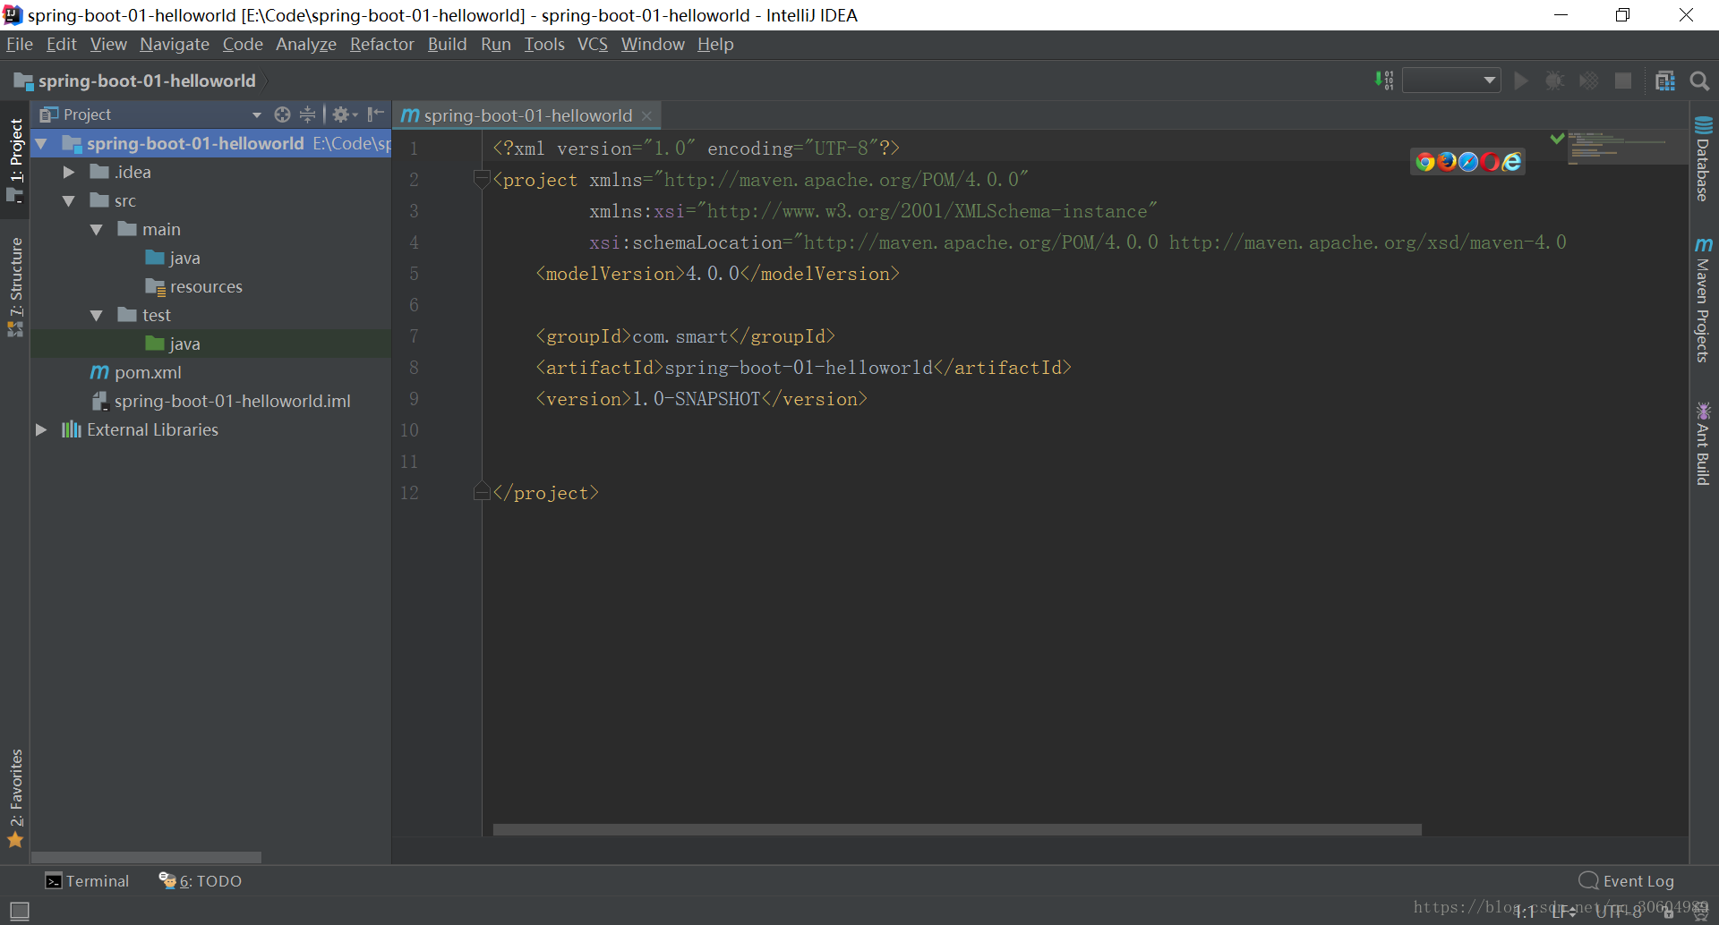Open the Maven Projects tool window

(x=1703, y=300)
